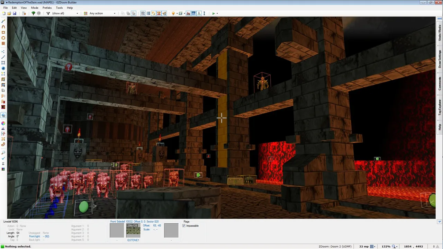The height and width of the screenshot is (249, 443).
Task: Open the Prefabs menu
Action: click(x=47, y=8)
